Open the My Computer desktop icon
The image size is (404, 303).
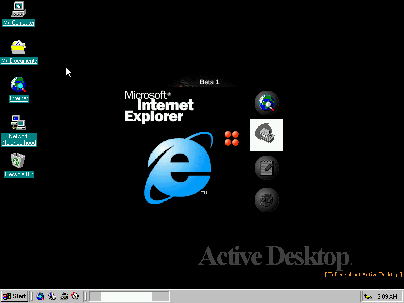(x=19, y=9)
